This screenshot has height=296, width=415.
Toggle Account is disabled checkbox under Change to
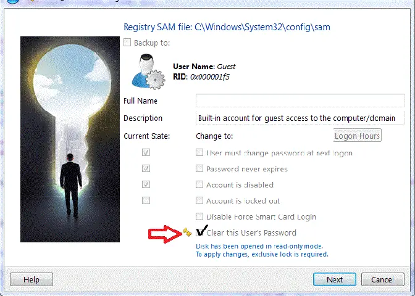(x=199, y=184)
